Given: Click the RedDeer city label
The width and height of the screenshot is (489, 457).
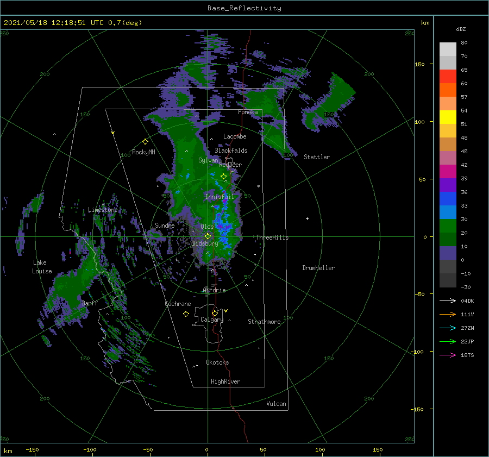Looking at the screenshot, I should point(230,165).
